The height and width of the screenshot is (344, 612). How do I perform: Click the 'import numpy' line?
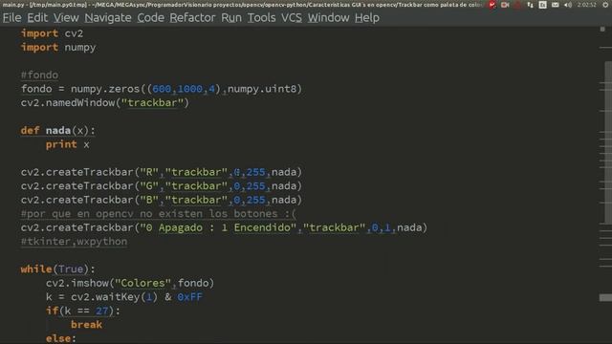tap(58, 48)
